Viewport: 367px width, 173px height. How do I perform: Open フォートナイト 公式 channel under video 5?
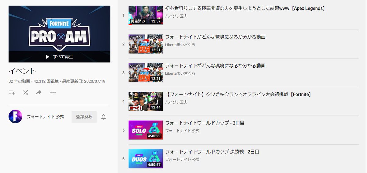[182, 131]
